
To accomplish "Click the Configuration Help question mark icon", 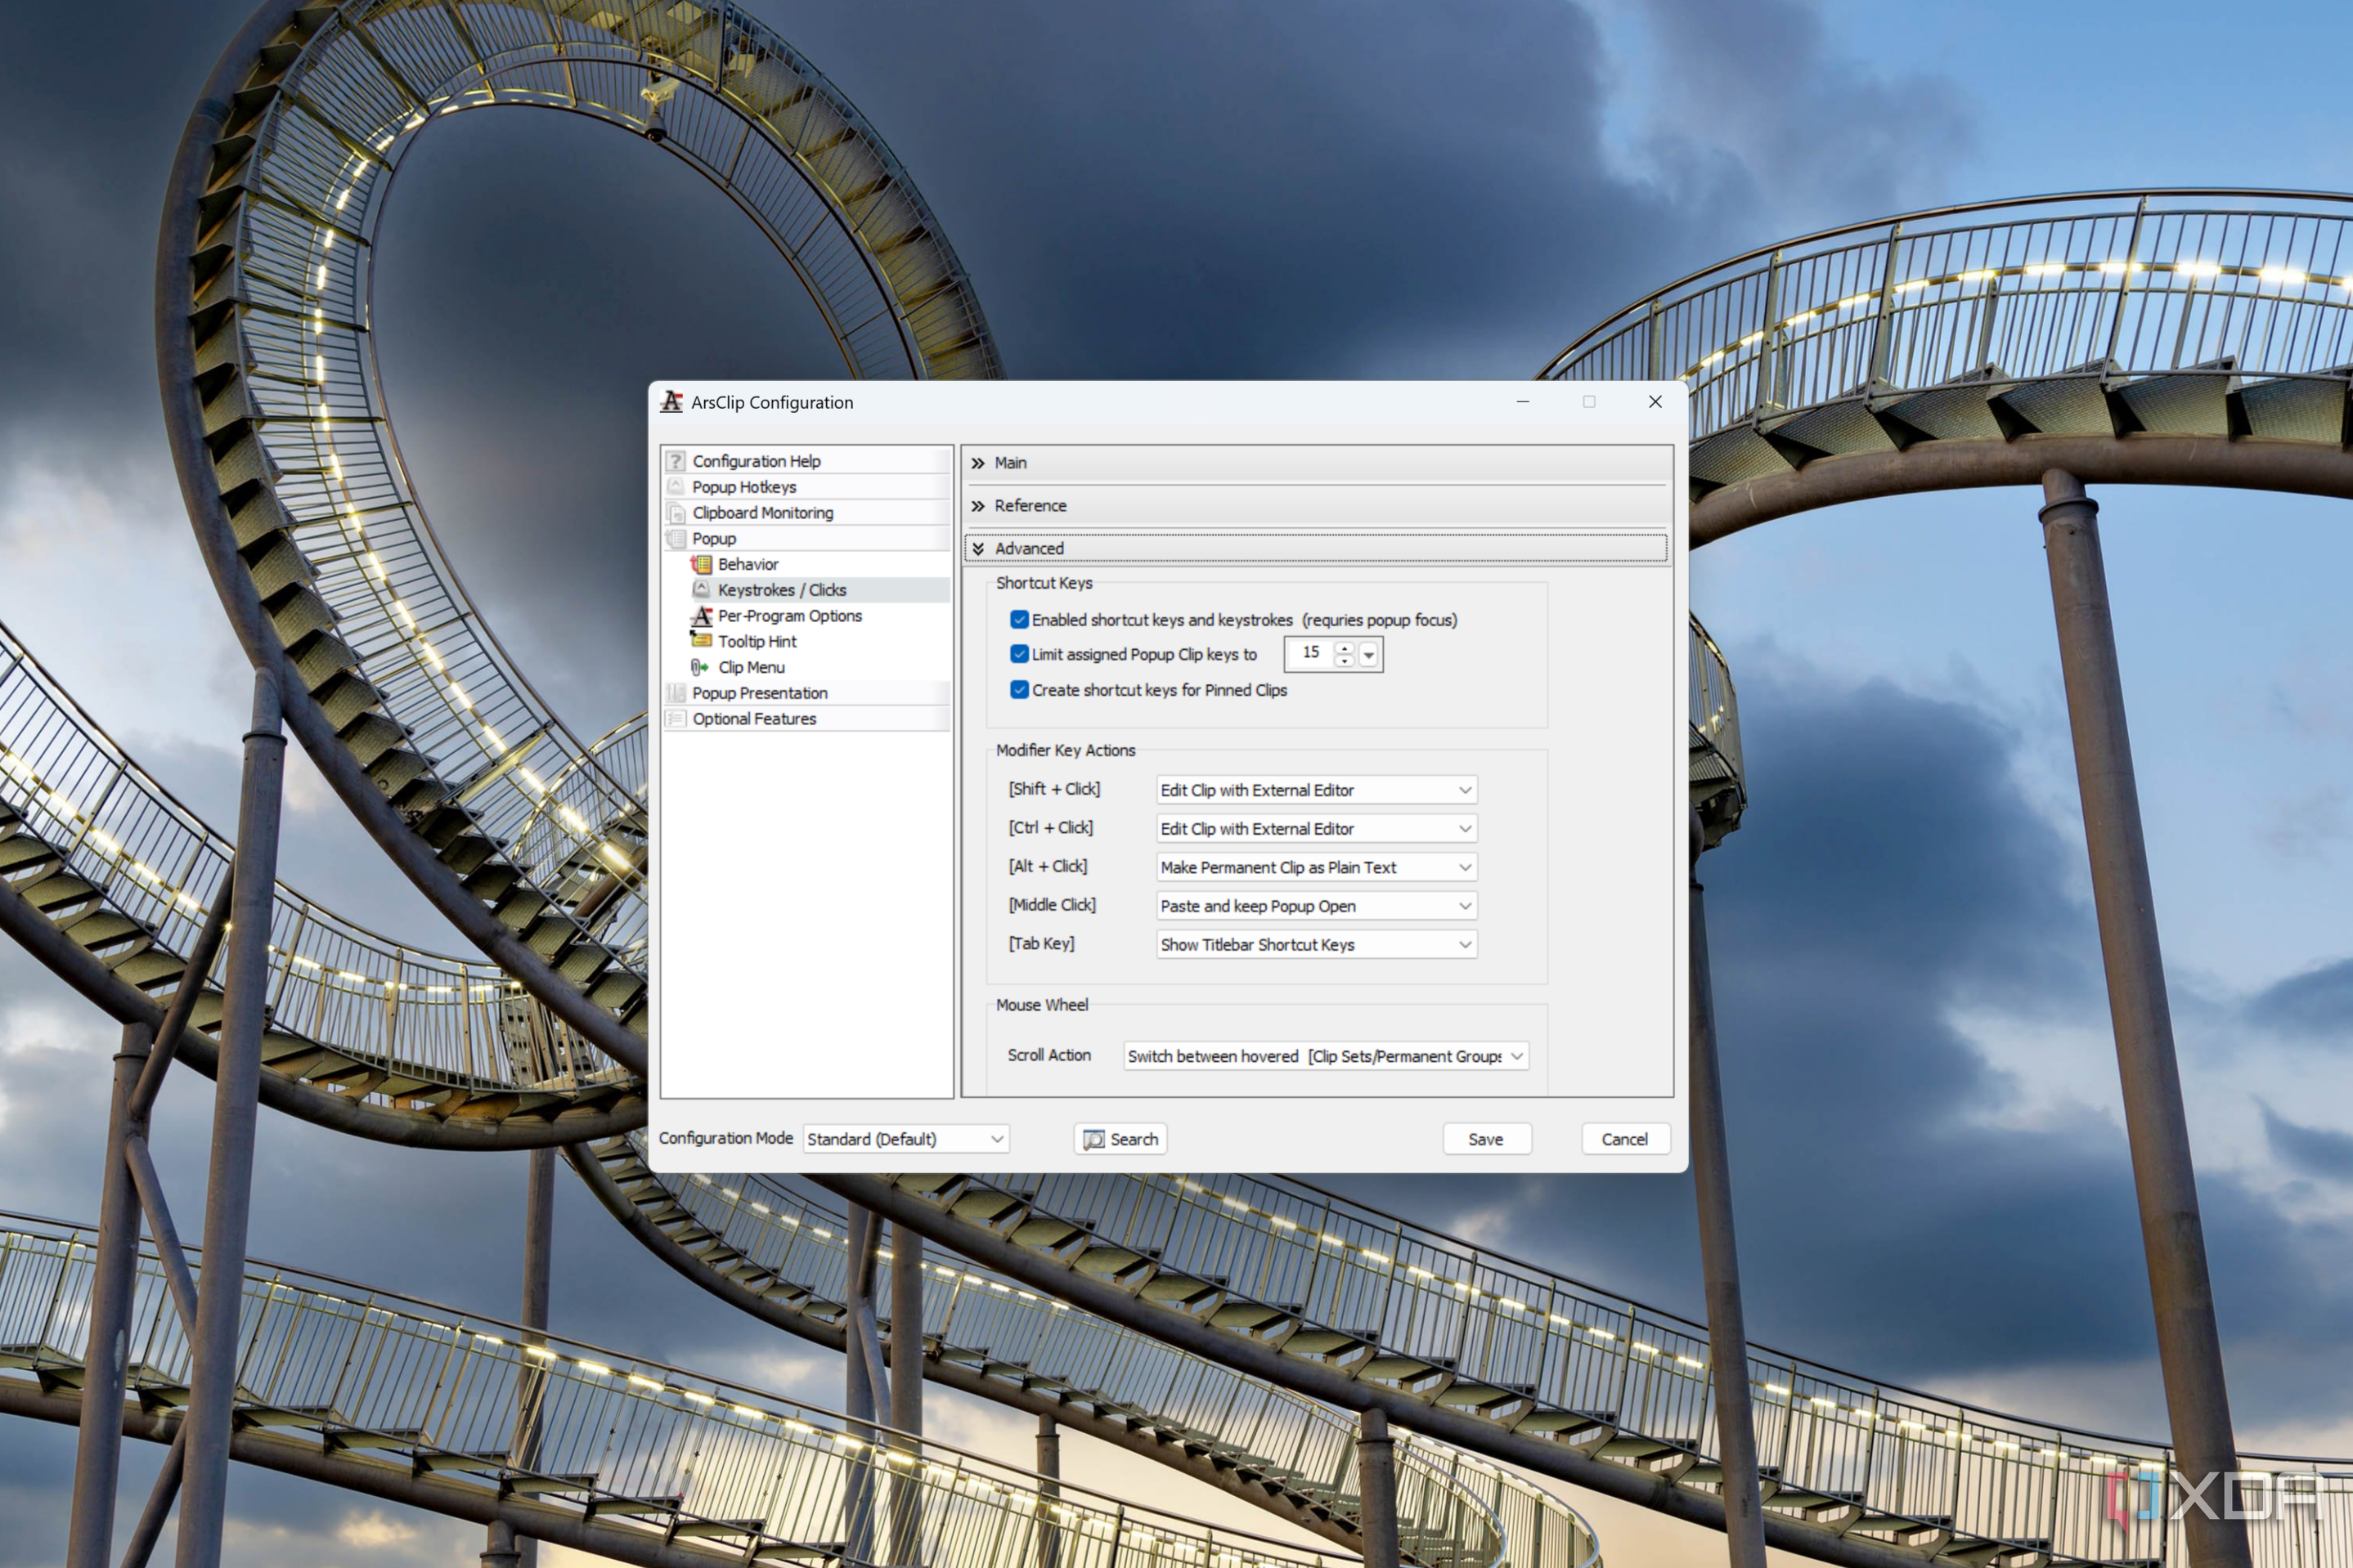I will tap(676, 461).
